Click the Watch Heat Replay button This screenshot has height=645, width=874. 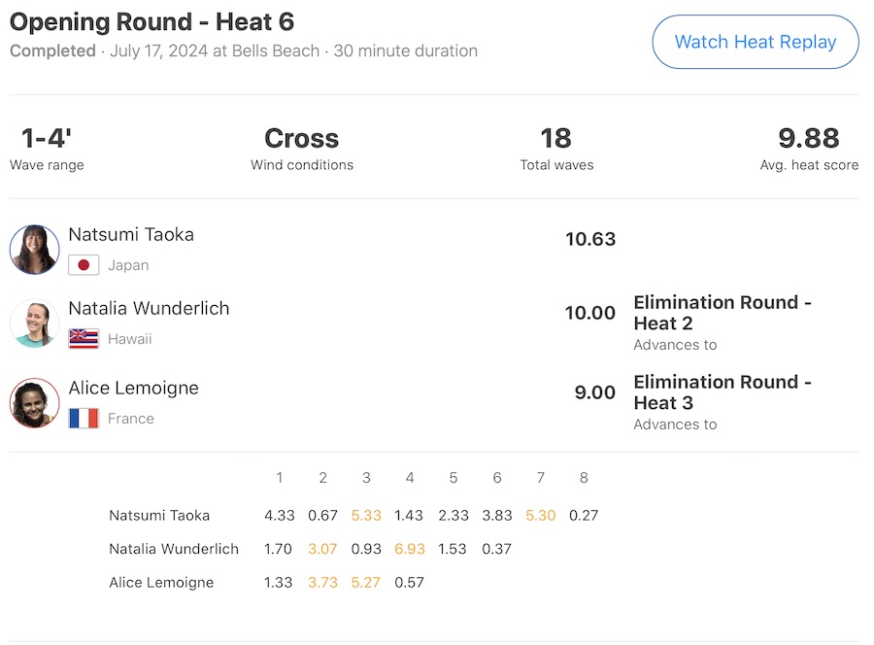(x=755, y=42)
